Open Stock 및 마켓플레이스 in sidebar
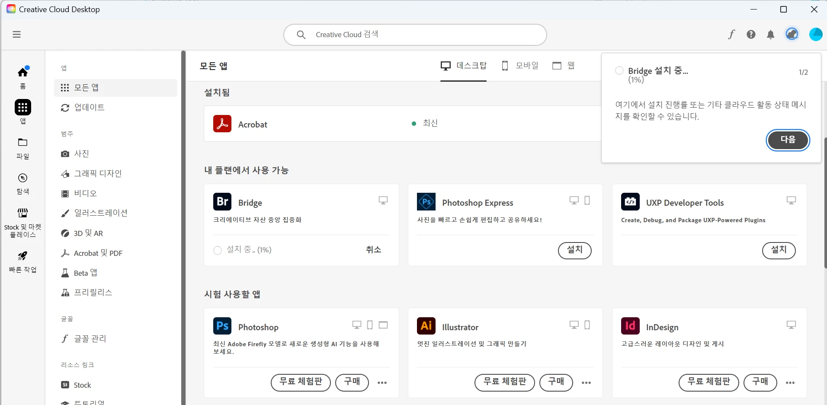 click(23, 223)
